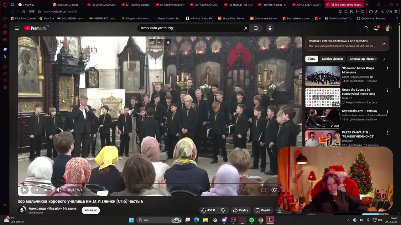Open the Яблочко ballet video thumbnail

pyautogui.click(x=323, y=76)
